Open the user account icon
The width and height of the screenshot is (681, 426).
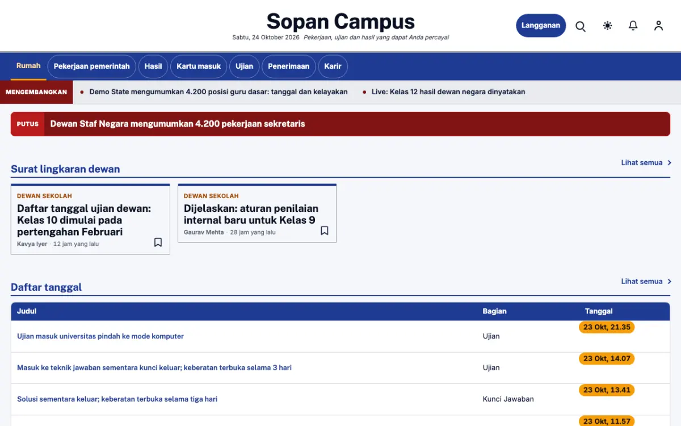(658, 26)
